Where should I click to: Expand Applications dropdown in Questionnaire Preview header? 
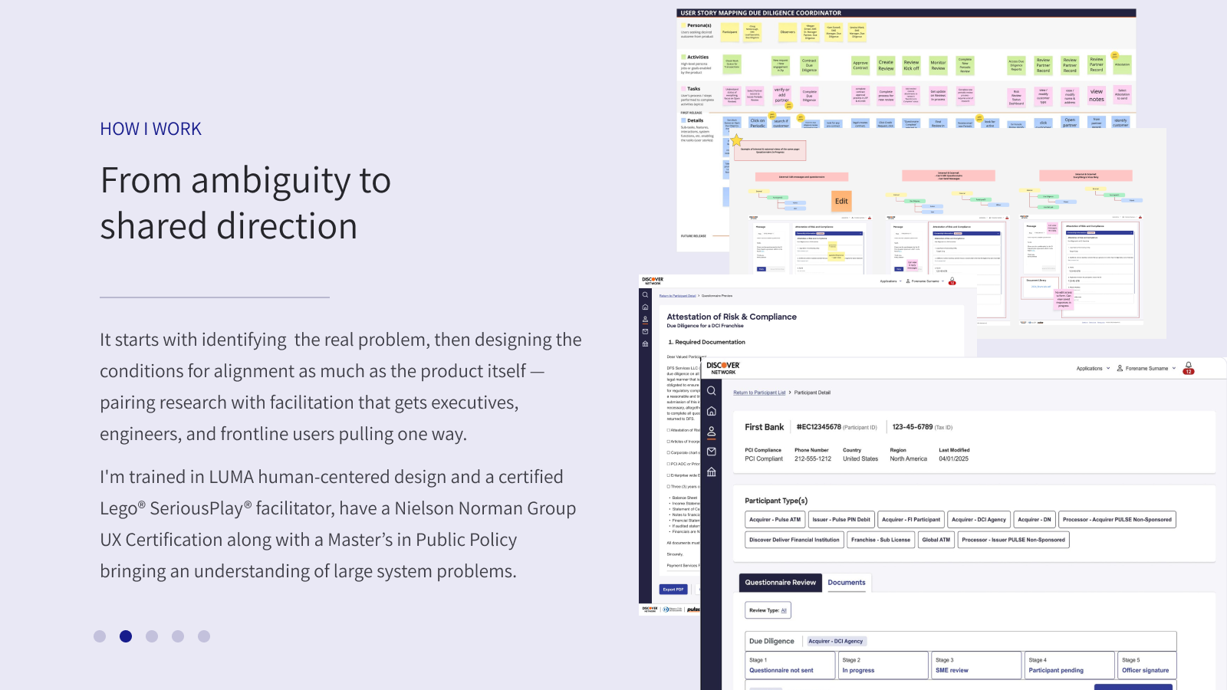890,281
